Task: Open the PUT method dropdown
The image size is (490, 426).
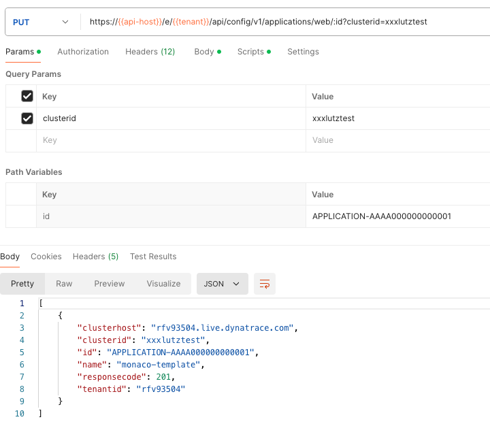Action: pyautogui.click(x=41, y=22)
